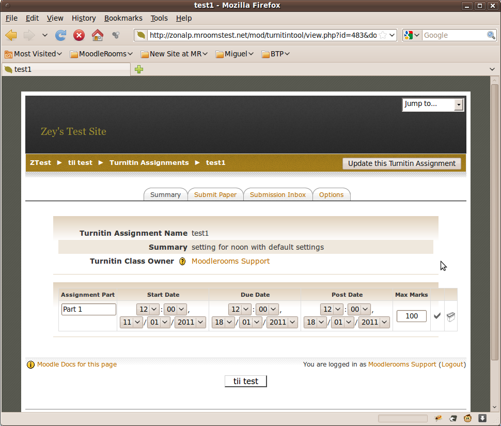501x426 pixels.
Task: Open the Miguel bookmarks folder
Action: tap(234, 54)
